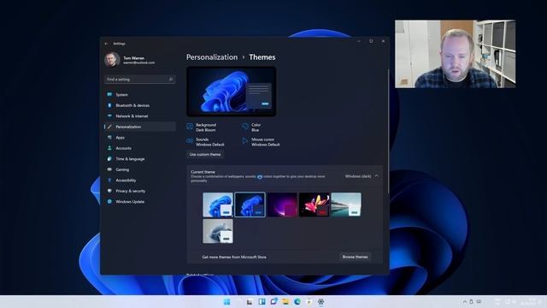
Task: Click the Browse themes button
Action: [355, 257]
